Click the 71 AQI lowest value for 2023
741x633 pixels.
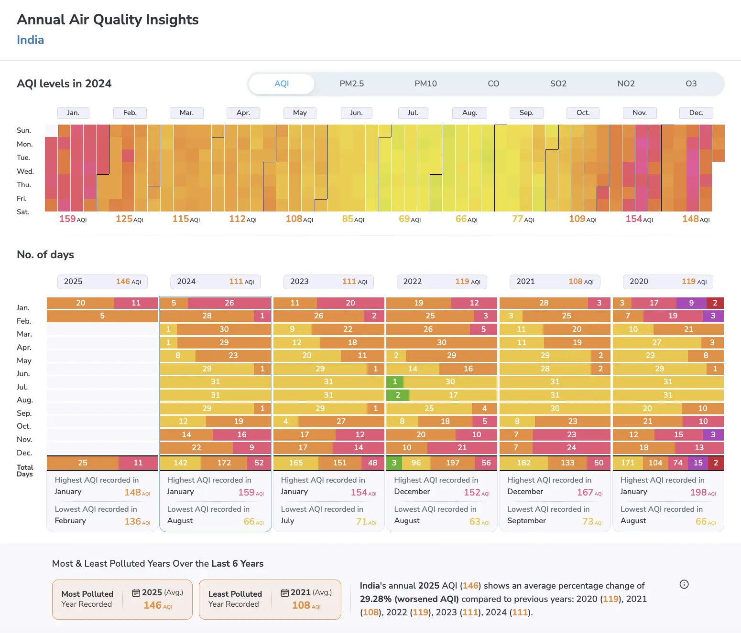pyautogui.click(x=366, y=521)
